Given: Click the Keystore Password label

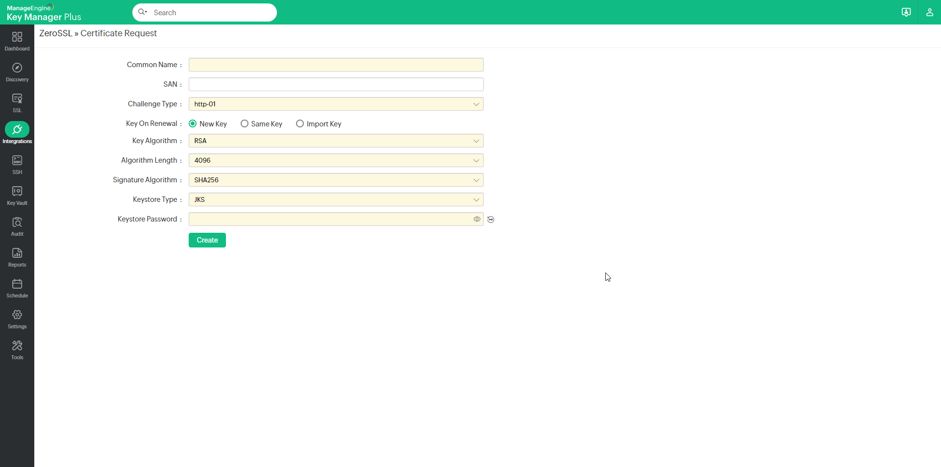Looking at the screenshot, I should pyautogui.click(x=147, y=219).
